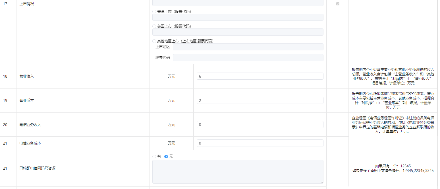Select the 香港上市 radio option
The width and height of the screenshot is (440, 189).
pos(154,11)
